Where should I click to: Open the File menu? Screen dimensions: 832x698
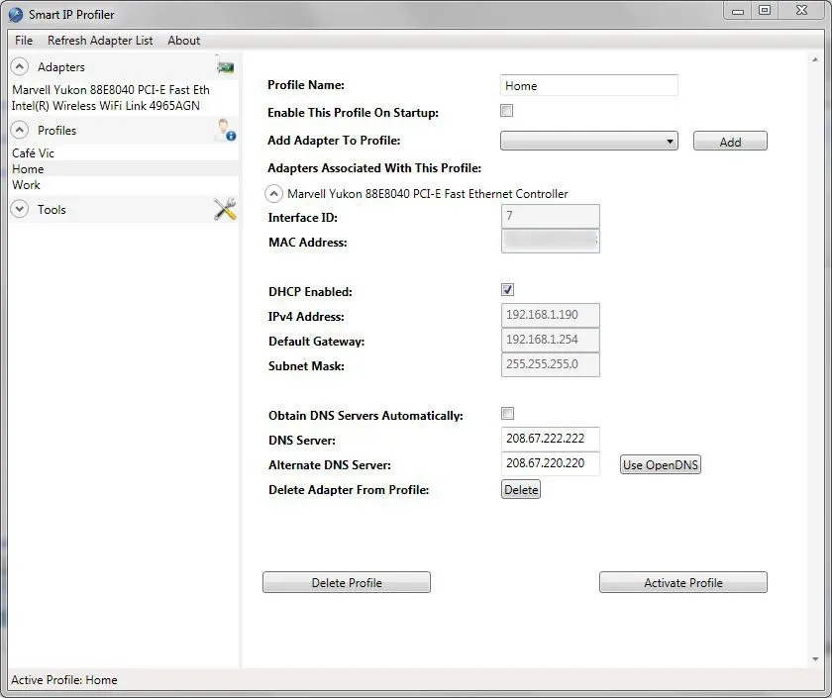(23, 41)
